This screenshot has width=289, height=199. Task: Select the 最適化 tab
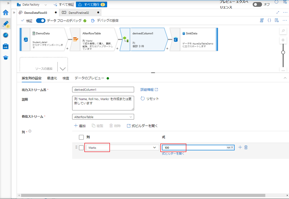pyautogui.click(x=52, y=78)
